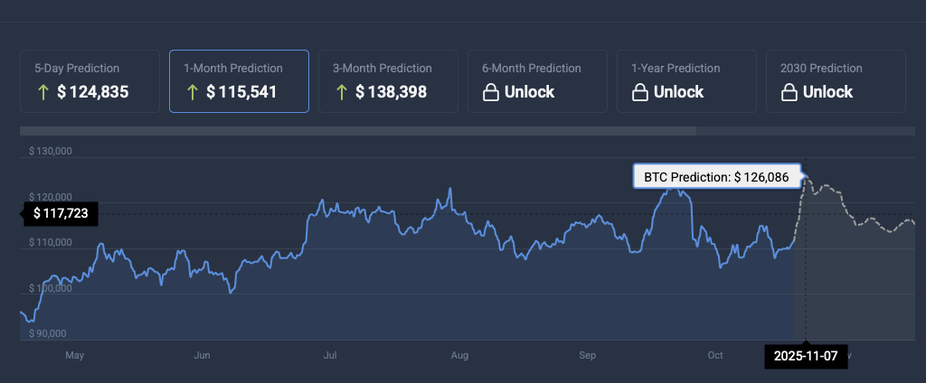Image resolution: width=926 pixels, height=383 pixels.
Task: Open the 1-Year Prediction Unlock card
Action: [x=686, y=81]
